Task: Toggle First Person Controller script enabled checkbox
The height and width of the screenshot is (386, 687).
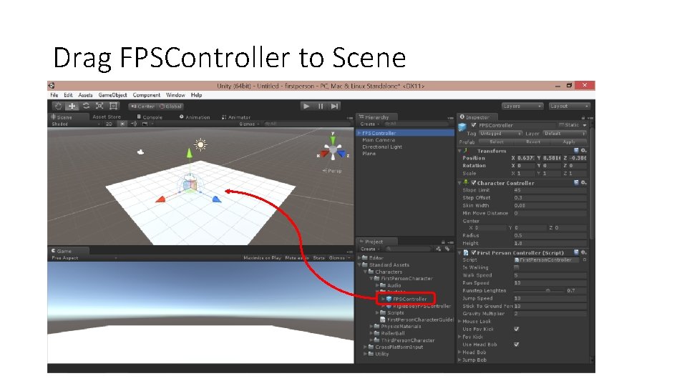Action: pyautogui.click(x=473, y=253)
